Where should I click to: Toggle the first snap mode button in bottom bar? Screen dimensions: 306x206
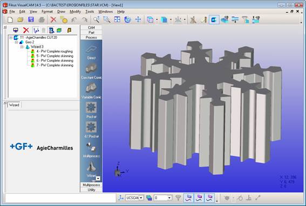(x=188, y=198)
